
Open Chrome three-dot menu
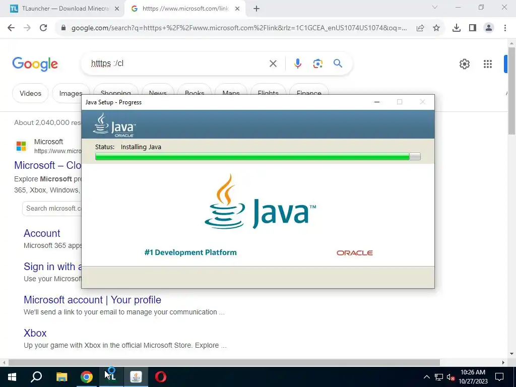point(505,28)
